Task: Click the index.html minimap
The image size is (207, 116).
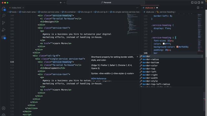Action: (133, 24)
